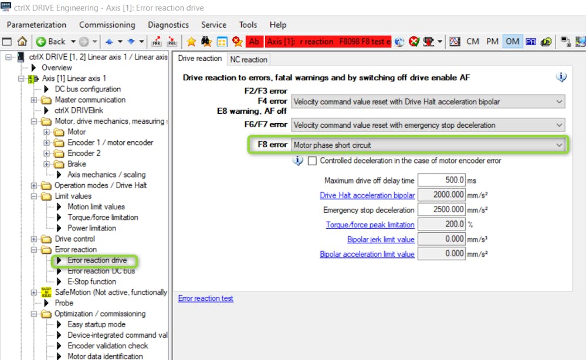586x360 pixels.
Task: Click the green refresh drive icon
Action: 546,42
